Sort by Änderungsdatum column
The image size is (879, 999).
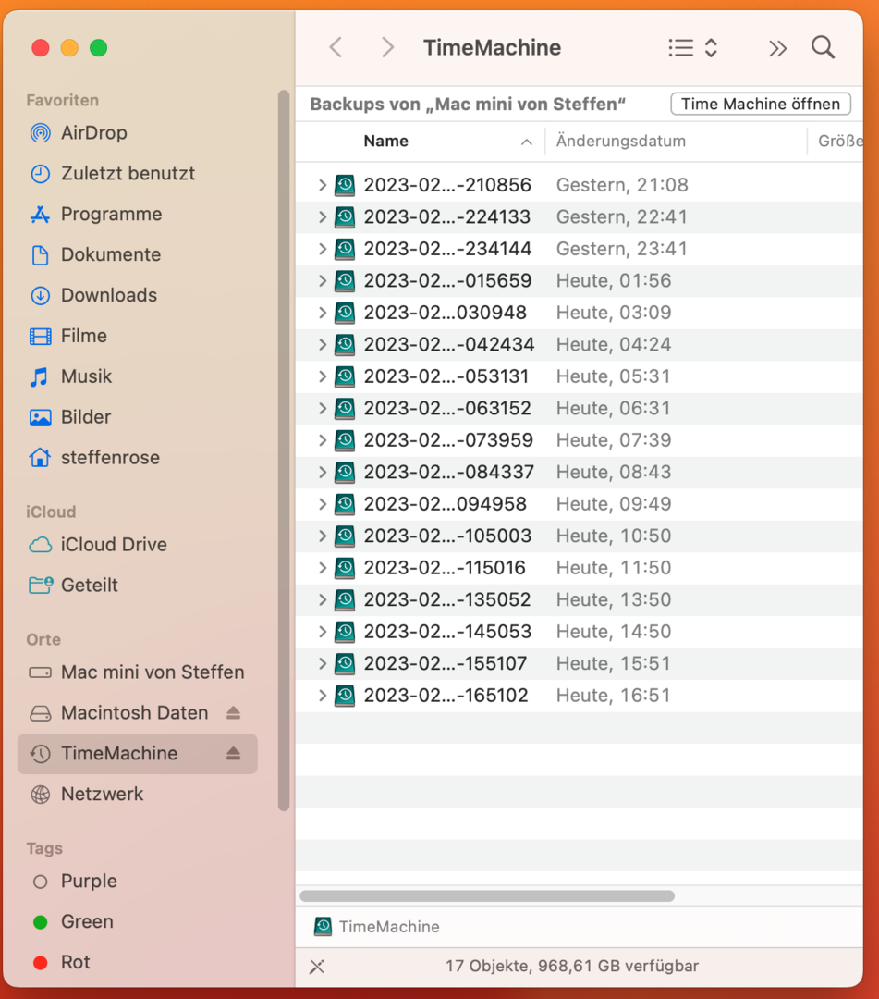(x=620, y=141)
